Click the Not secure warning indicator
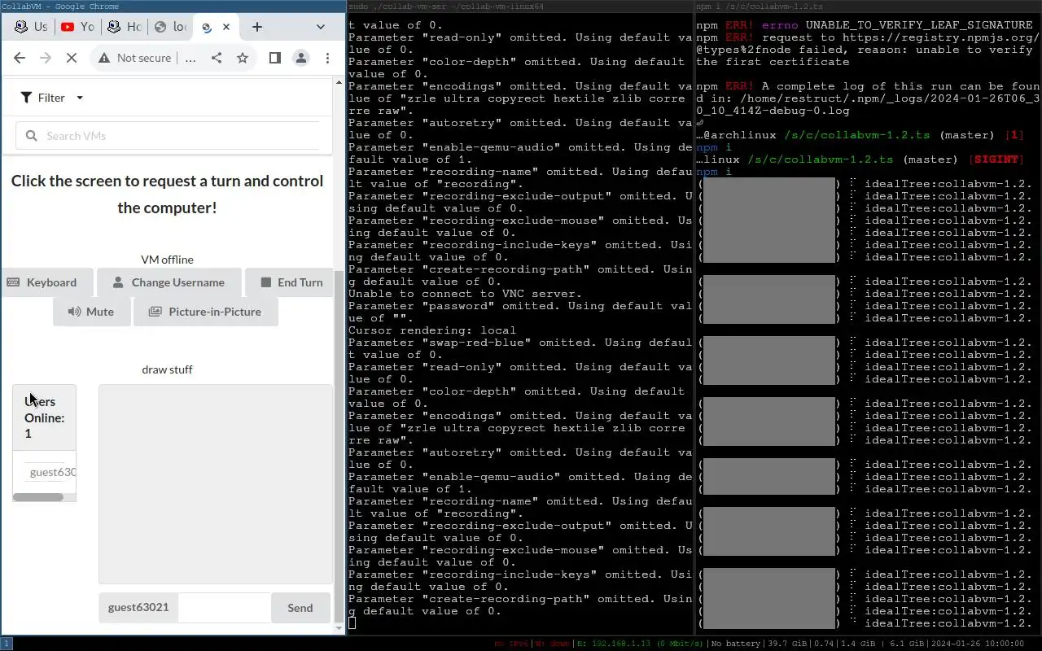This screenshot has width=1042, height=651. click(x=134, y=58)
